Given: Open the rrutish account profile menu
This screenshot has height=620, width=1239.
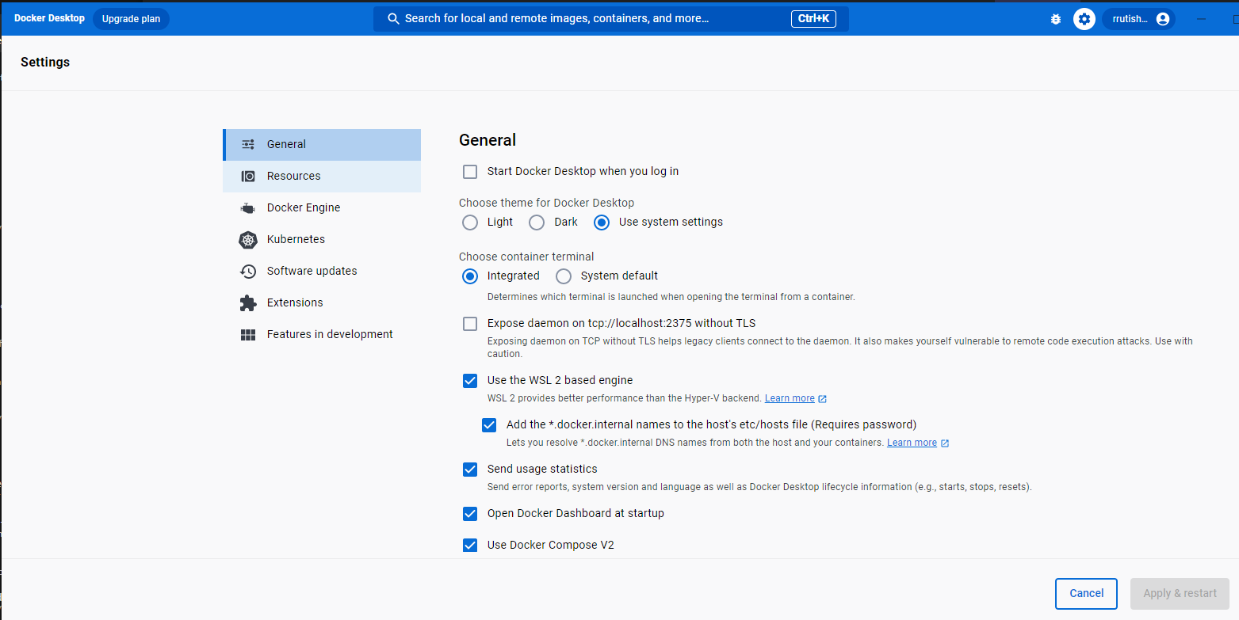Looking at the screenshot, I should click(x=1138, y=18).
